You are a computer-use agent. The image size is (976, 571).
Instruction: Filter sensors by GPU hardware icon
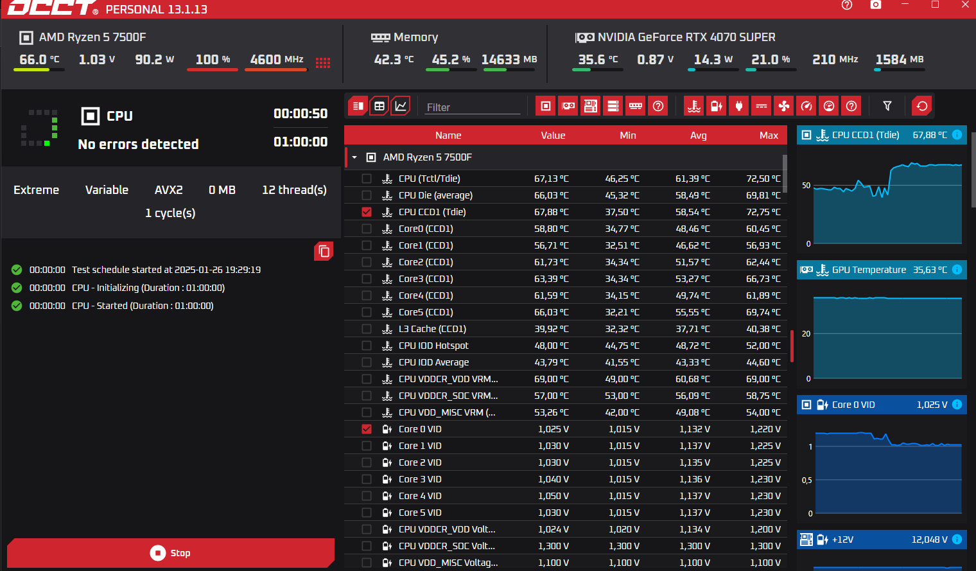[x=568, y=106]
